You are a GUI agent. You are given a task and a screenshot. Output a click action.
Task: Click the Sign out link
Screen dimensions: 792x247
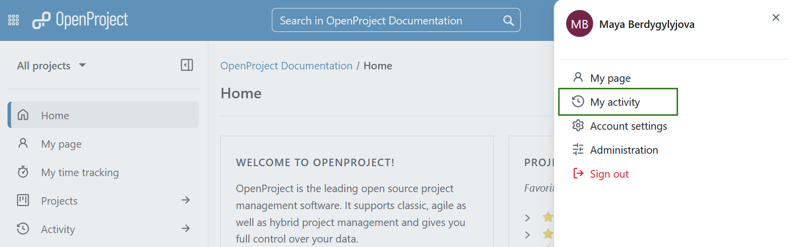click(609, 174)
